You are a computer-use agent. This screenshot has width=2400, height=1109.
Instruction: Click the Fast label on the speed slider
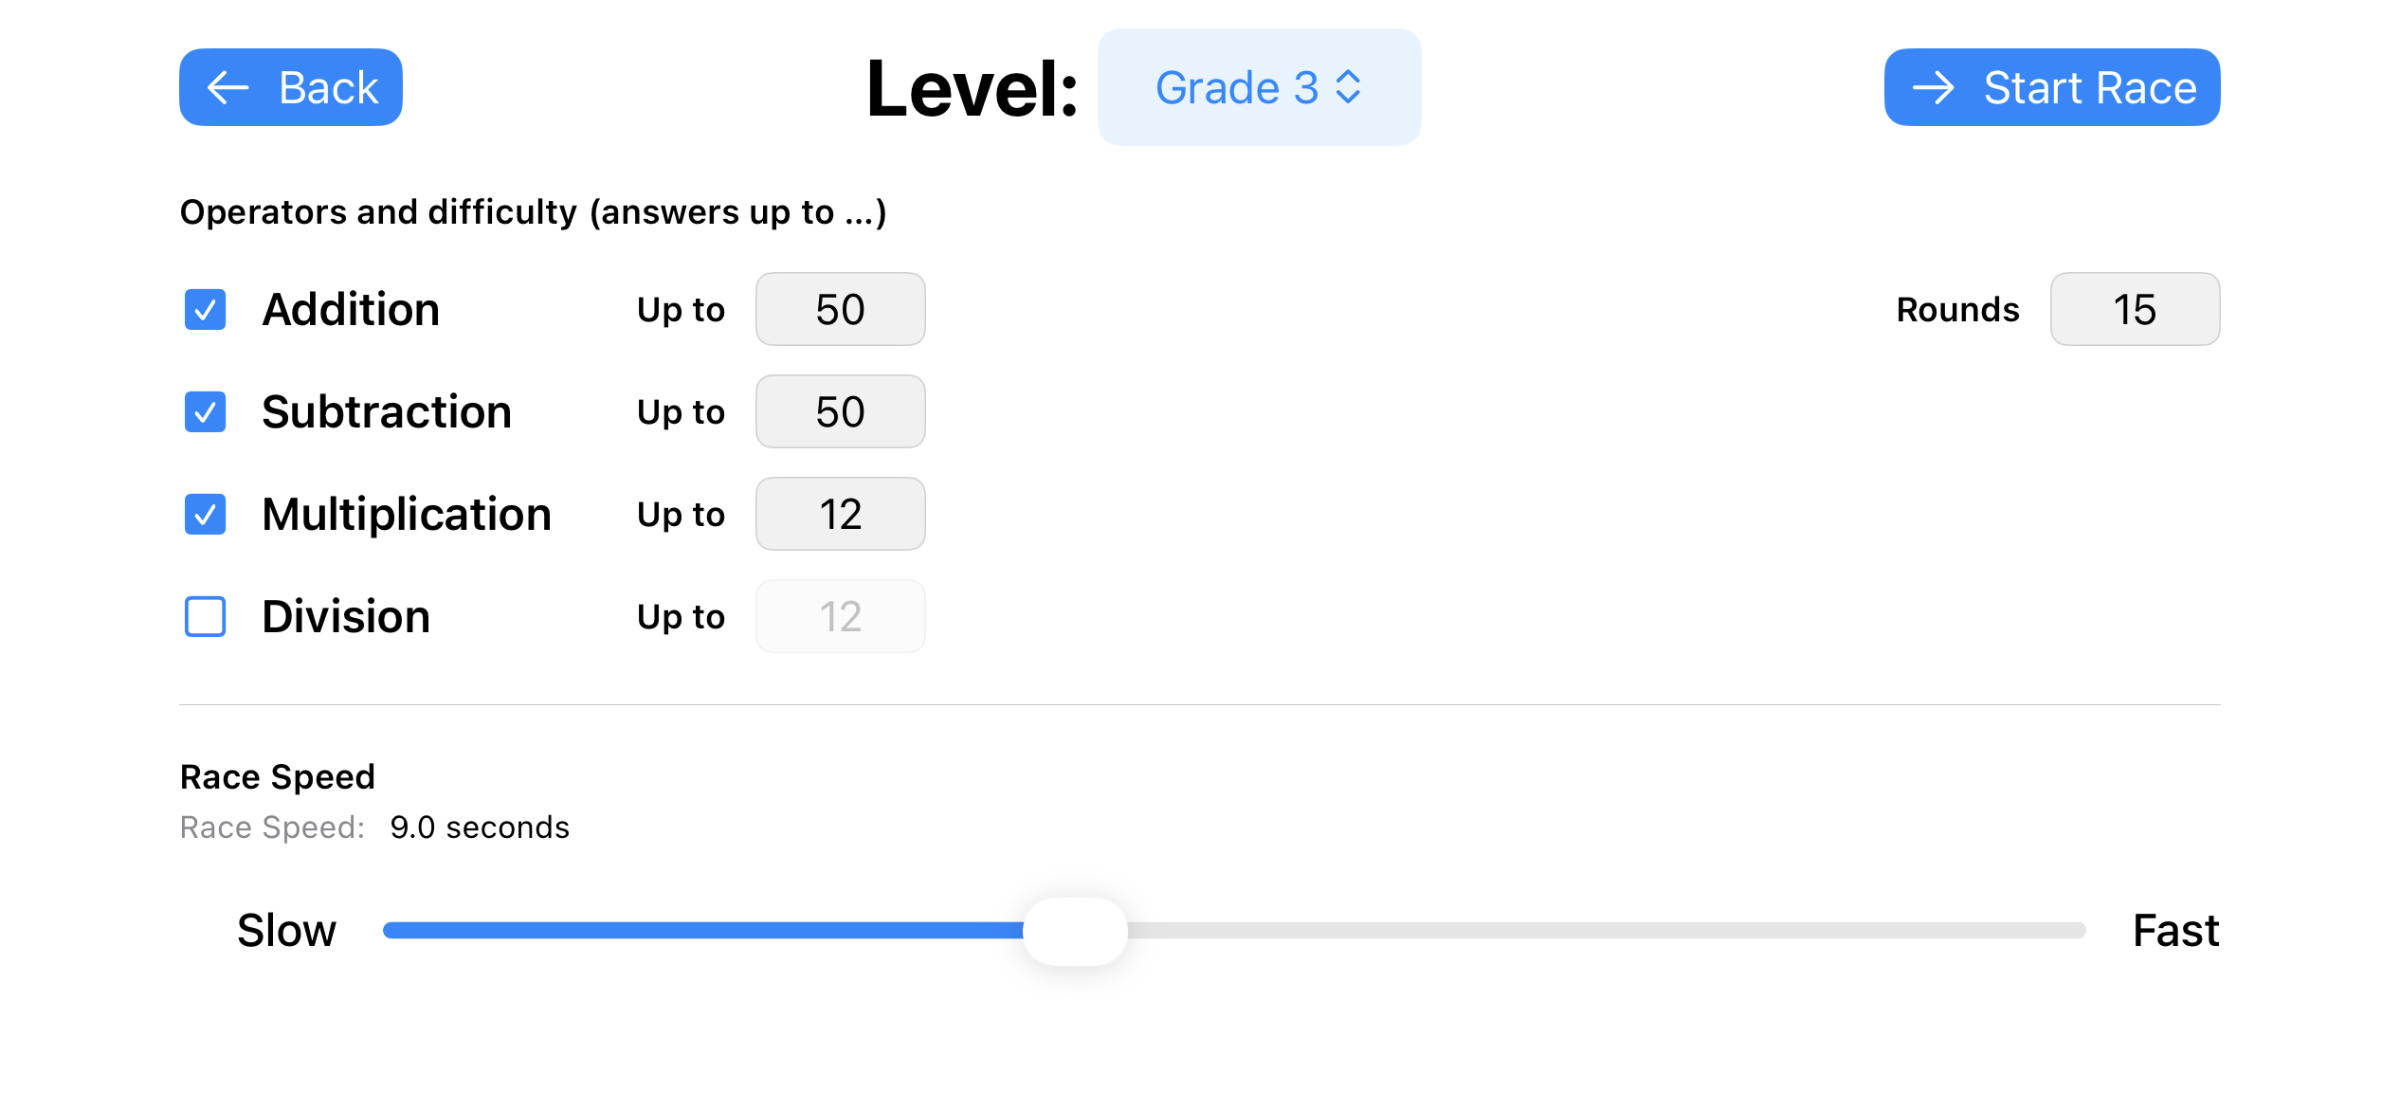click(x=2174, y=930)
